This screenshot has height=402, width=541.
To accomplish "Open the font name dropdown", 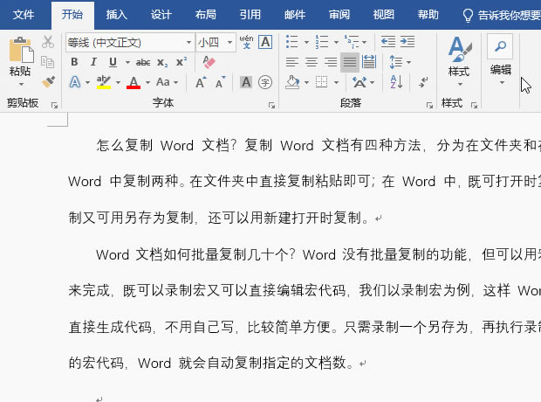I will point(188,42).
